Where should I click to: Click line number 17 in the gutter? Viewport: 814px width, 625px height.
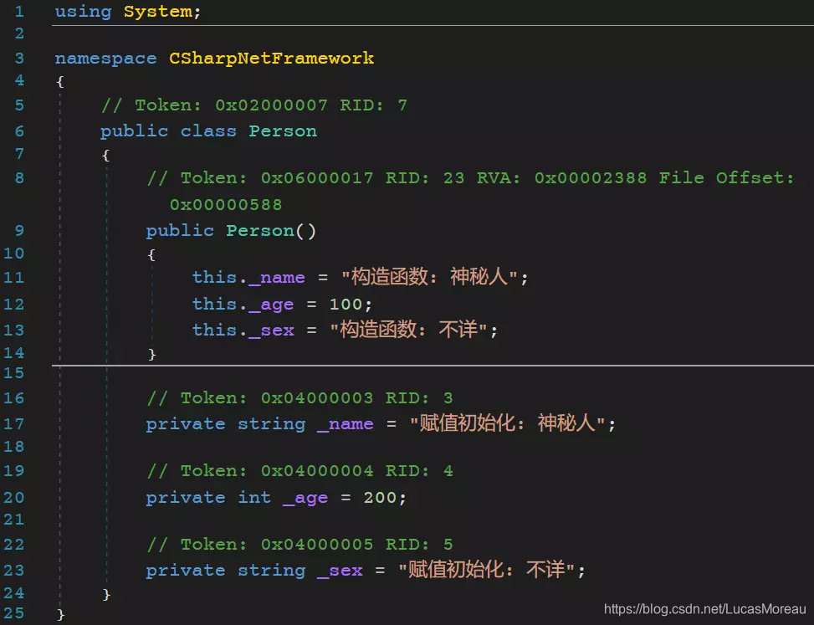click(13, 424)
